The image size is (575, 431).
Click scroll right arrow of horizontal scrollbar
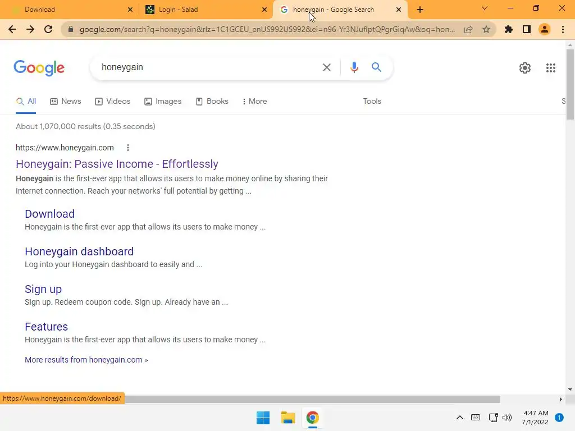[x=560, y=399]
